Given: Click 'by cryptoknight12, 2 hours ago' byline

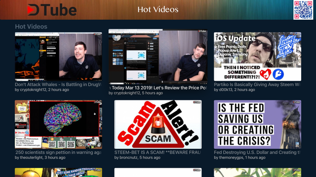Looking at the screenshot, I should [42, 89].
